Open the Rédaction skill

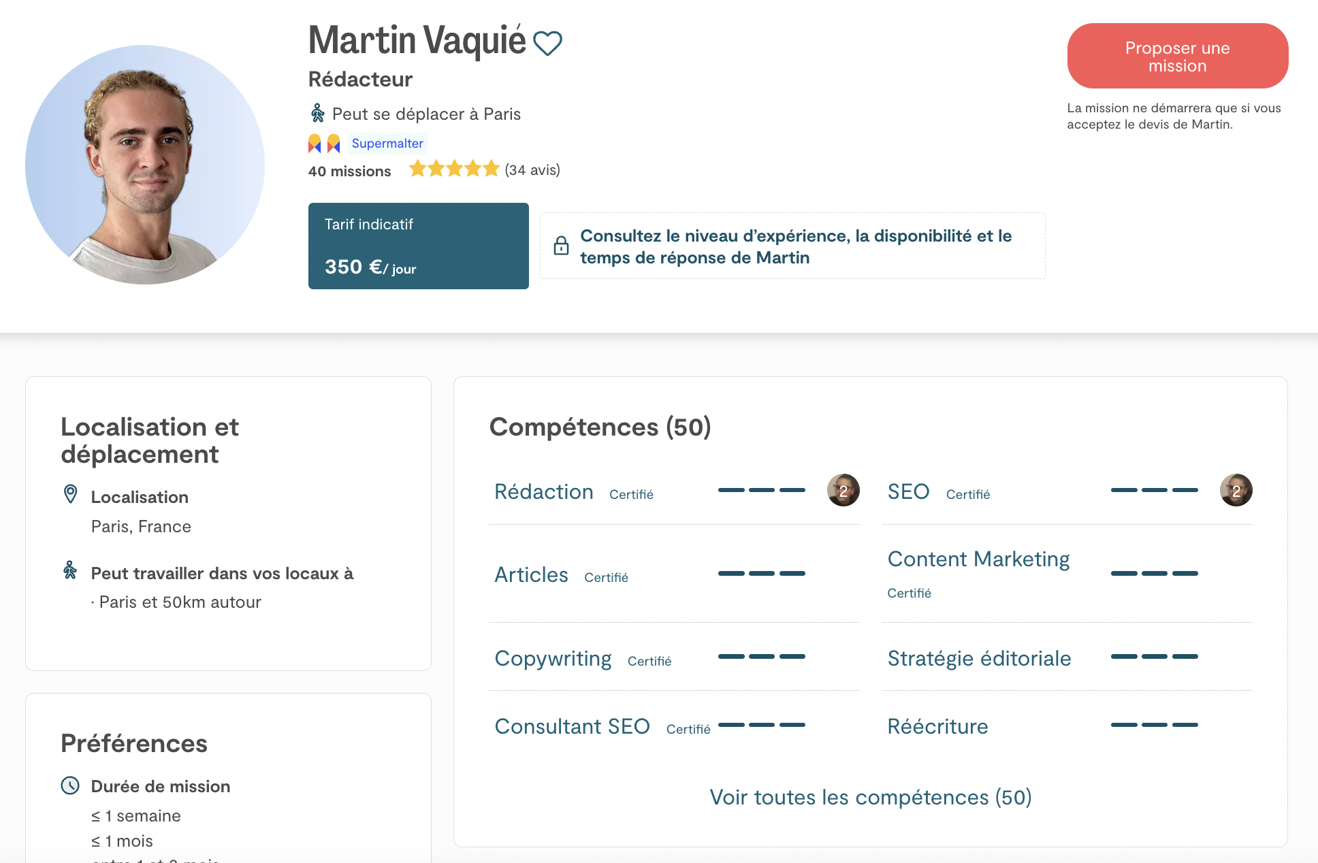pyautogui.click(x=543, y=491)
